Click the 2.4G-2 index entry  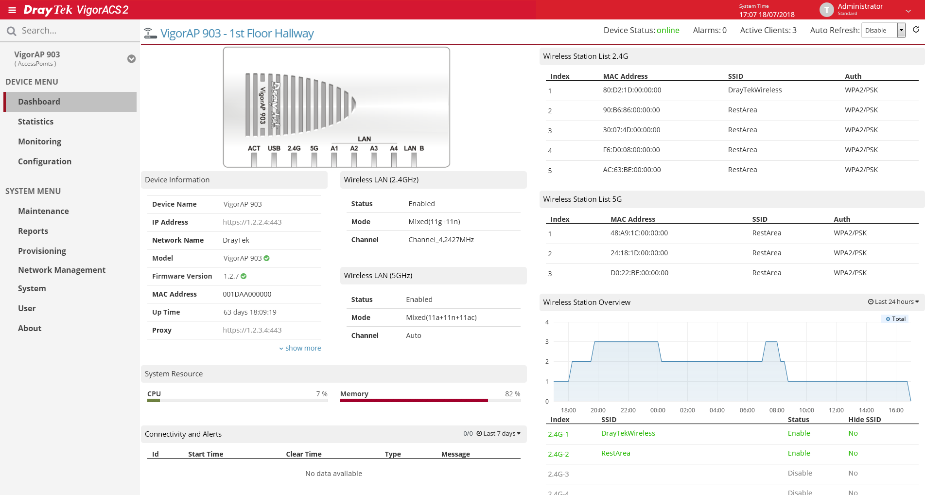pos(558,454)
